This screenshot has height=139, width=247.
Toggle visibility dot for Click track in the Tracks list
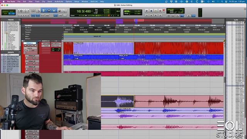(x=2, y=32)
